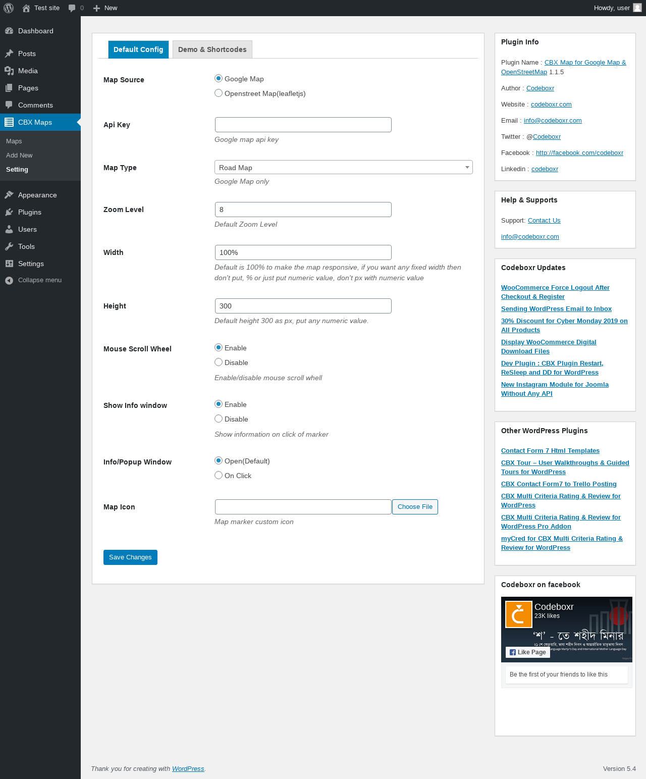This screenshot has width=646, height=779.
Task: Click the Test site home icon
Action: (x=26, y=8)
